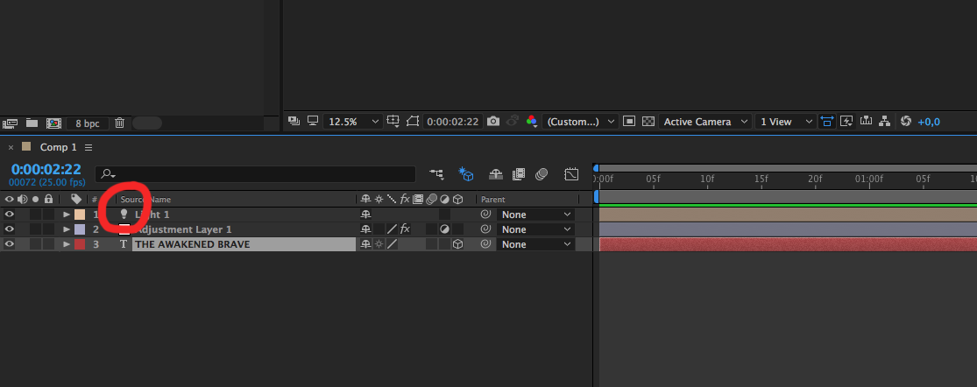Expand the Light 1 layer properties
Screen dimensions: 977x387
click(x=67, y=214)
